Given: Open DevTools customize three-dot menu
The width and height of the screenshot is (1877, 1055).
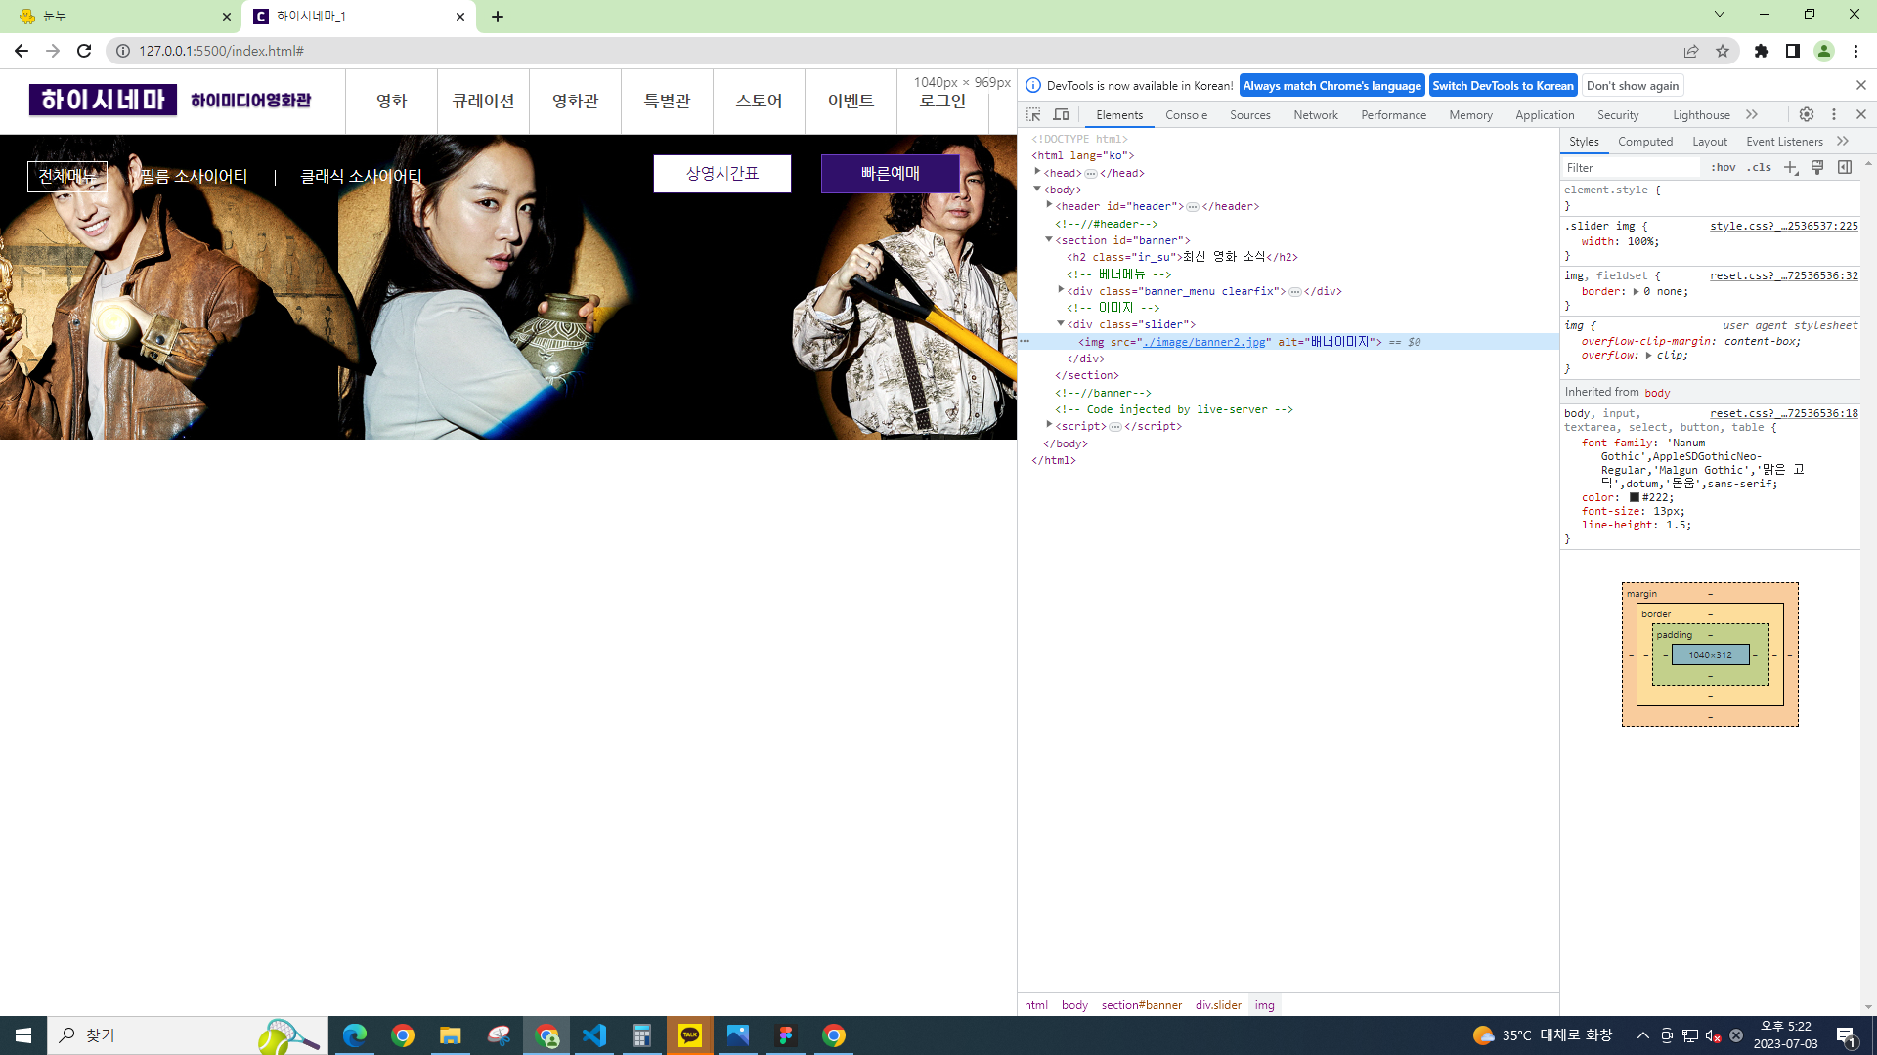Looking at the screenshot, I should [x=1834, y=114].
